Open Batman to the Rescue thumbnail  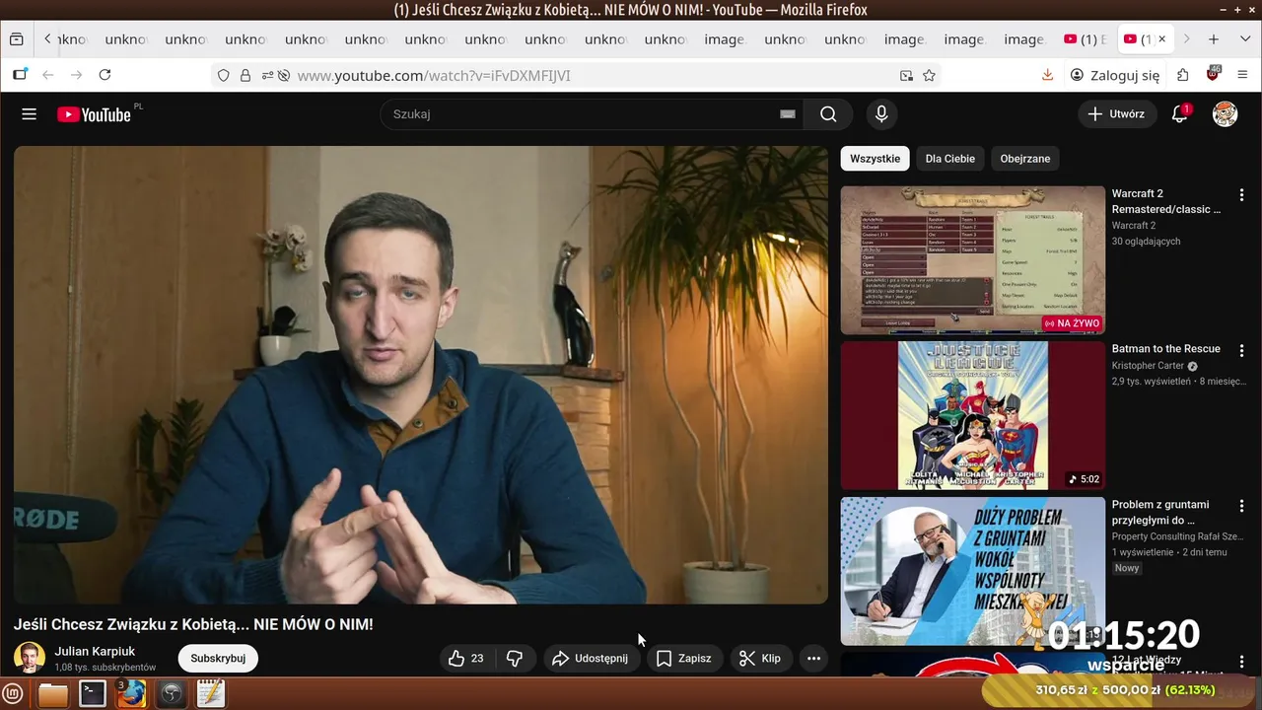pyautogui.click(x=973, y=415)
